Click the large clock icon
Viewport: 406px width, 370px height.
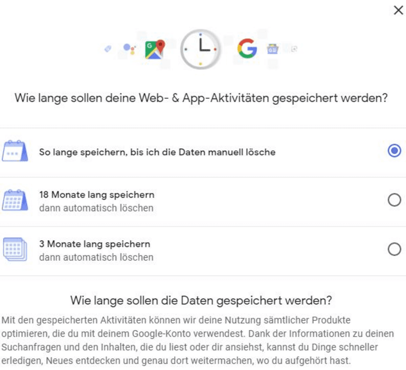pyautogui.click(x=201, y=49)
